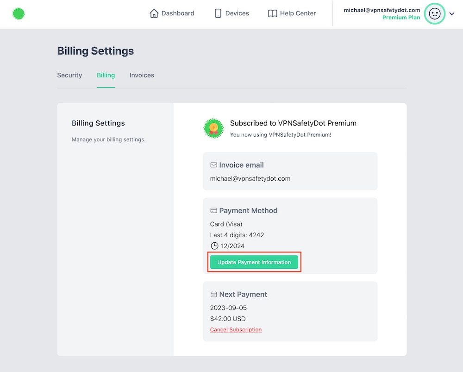The image size is (463, 372).
Task: Click Update Payment Information button
Action: point(254,262)
